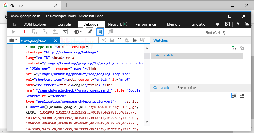Switch to the Call stack tab

point(161,88)
